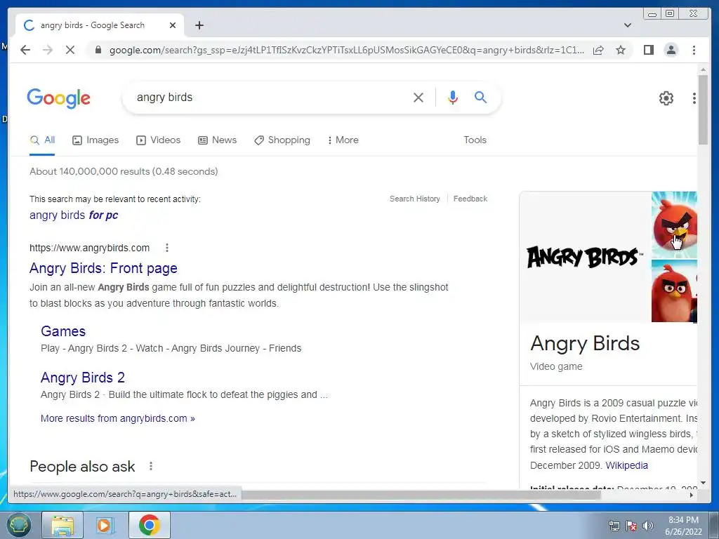Select the All results tab
This screenshot has height=539, width=719.
tap(42, 140)
